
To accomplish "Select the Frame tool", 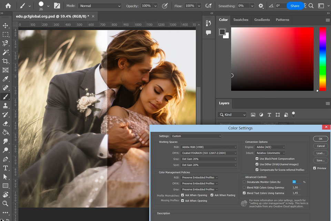I will [x=5, y=70].
